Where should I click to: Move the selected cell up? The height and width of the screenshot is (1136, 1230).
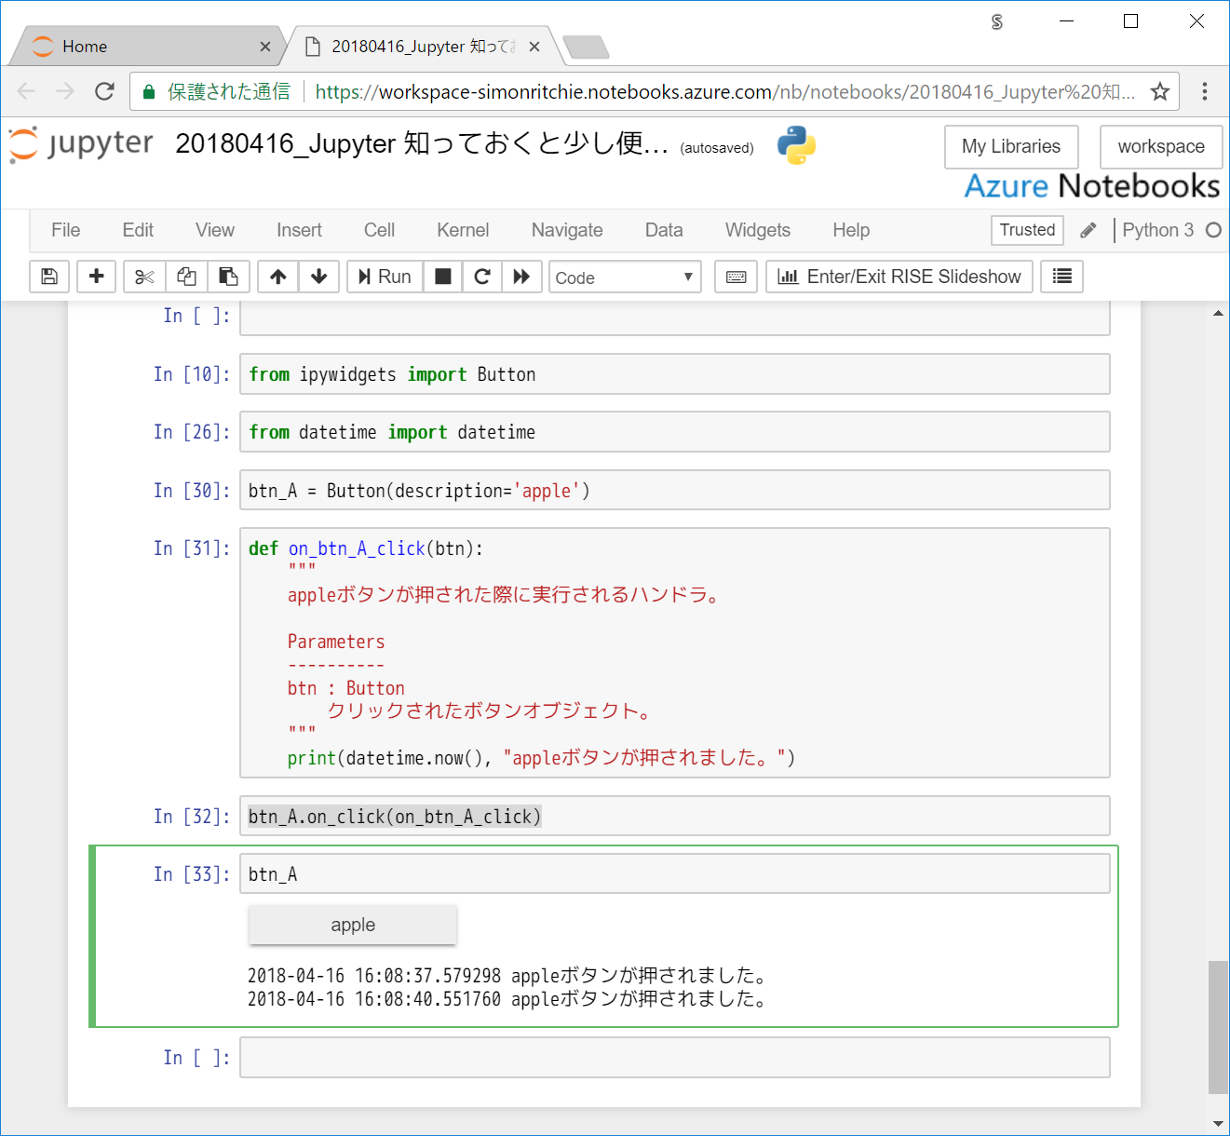tap(277, 277)
